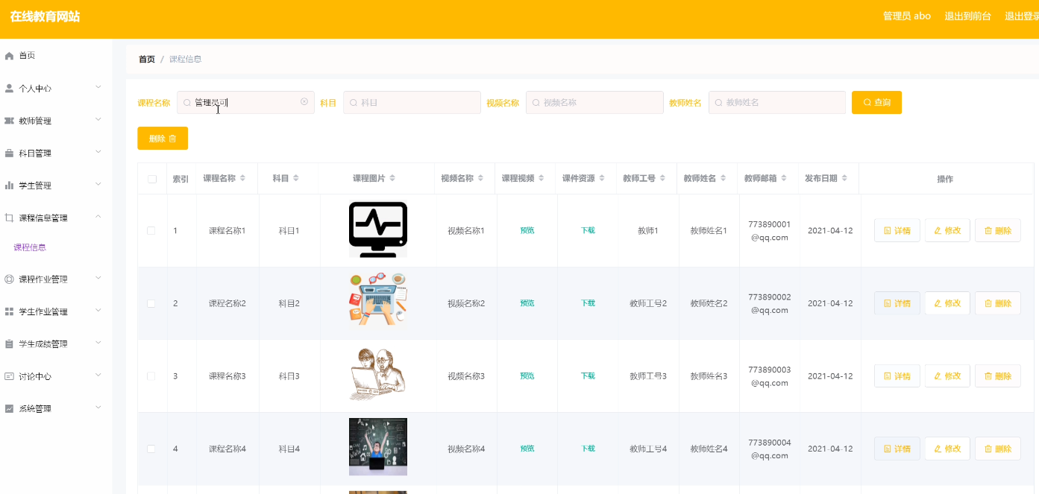Click 下载 link in 课程名称2 row
This screenshot has width=1039, height=494.
pyautogui.click(x=588, y=303)
